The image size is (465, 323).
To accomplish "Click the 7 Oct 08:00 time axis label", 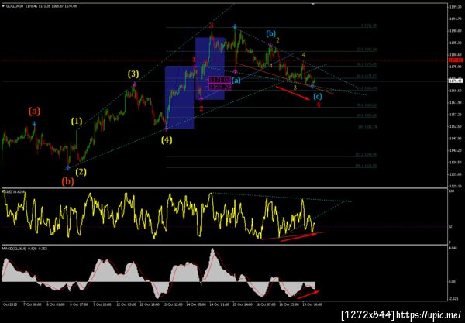I will coord(33,304).
